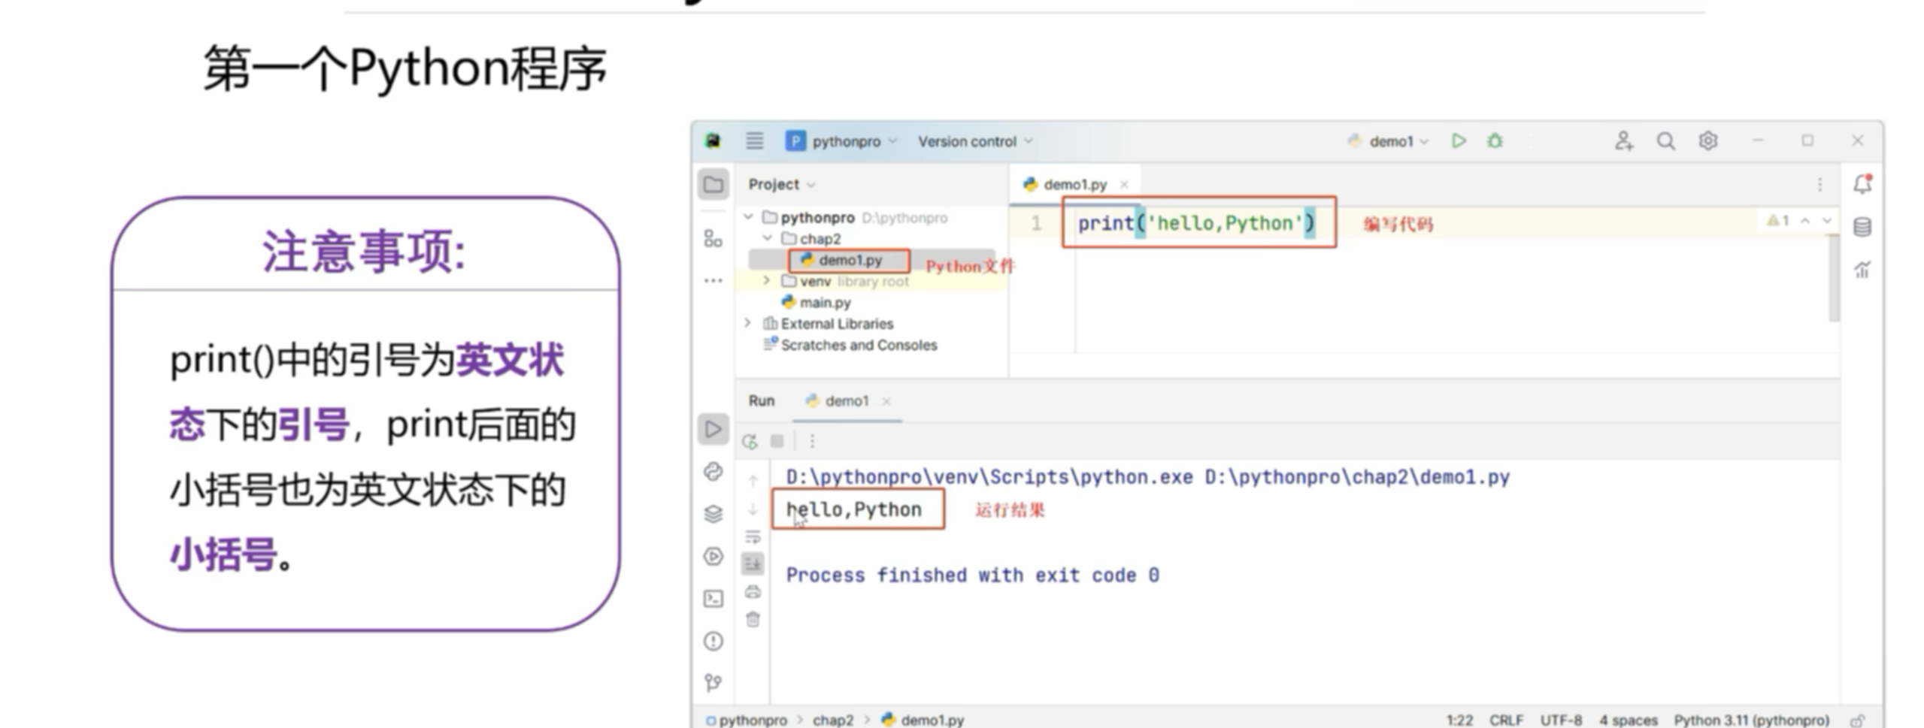Change 4 spaces indent setting

point(1628,720)
